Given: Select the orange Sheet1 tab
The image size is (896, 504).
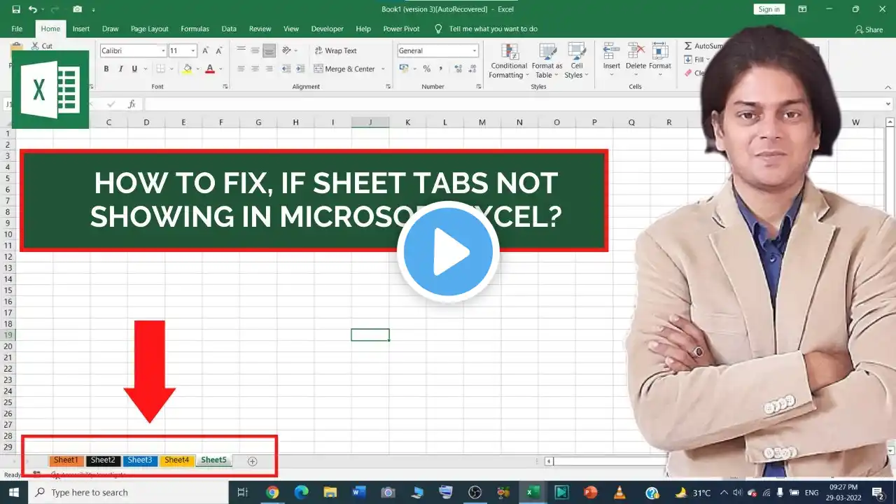Looking at the screenshot, I should 66,461.
